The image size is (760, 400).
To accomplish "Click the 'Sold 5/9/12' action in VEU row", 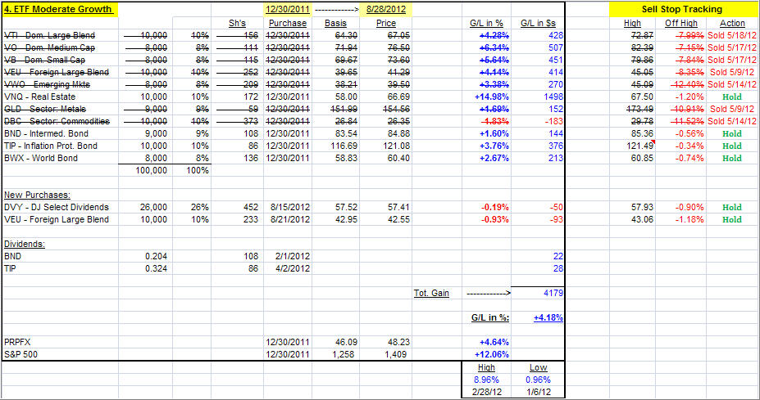I will pos(732,72).
